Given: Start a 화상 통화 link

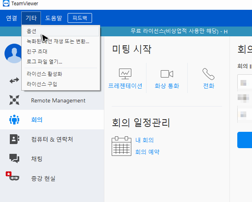Looking at the screenshot, I should click(x=167, y=86).
